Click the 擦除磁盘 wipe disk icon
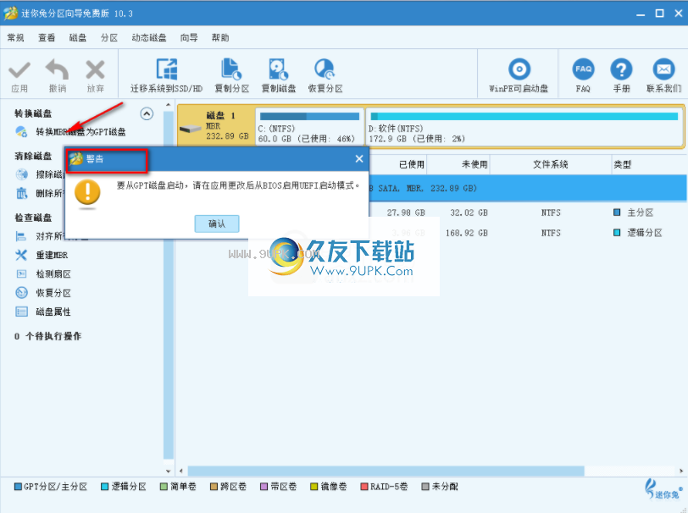 tap(21, 174)
